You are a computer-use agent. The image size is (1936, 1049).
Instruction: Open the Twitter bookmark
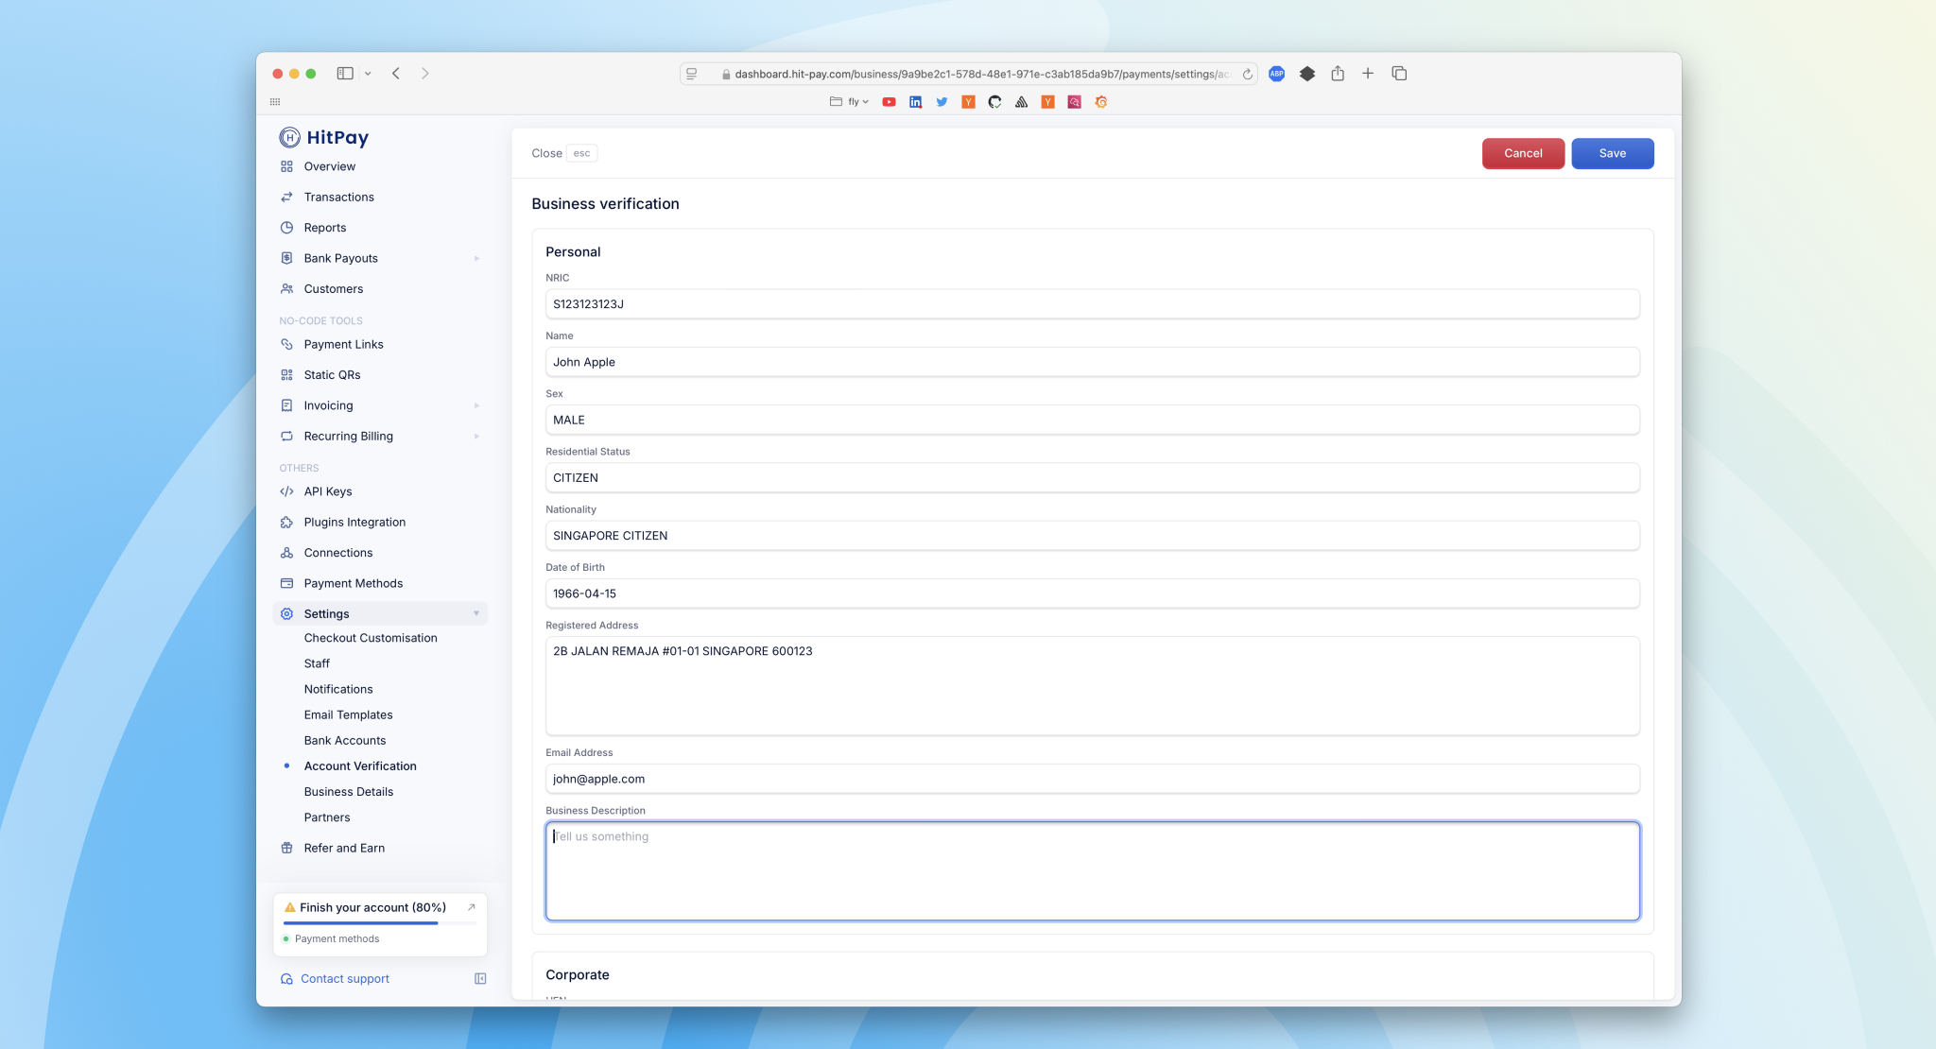point(942,102)
